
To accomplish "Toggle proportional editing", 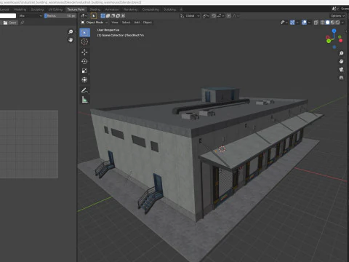I will 229,16.
